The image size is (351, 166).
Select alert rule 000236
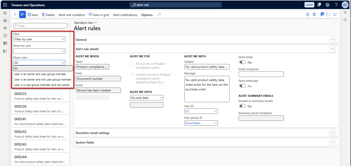point(40,109)
